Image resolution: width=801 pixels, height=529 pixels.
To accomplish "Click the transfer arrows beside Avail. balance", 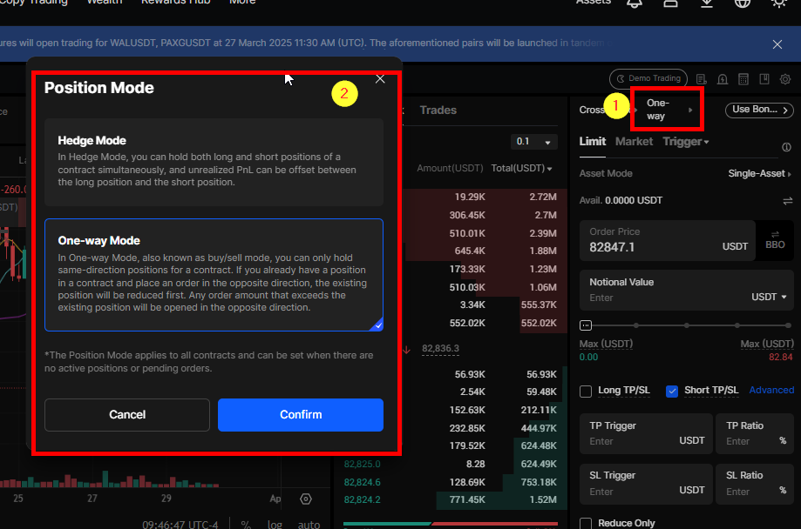I will click(788, 200).
